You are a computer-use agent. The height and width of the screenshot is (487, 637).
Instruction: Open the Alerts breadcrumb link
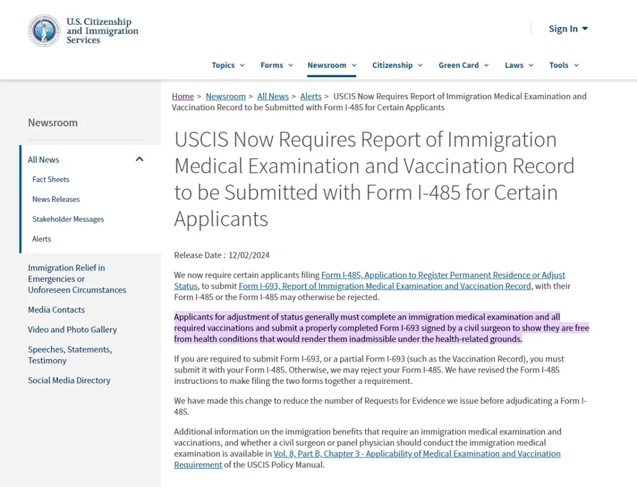pyautogui.click(x=311, y=96)
